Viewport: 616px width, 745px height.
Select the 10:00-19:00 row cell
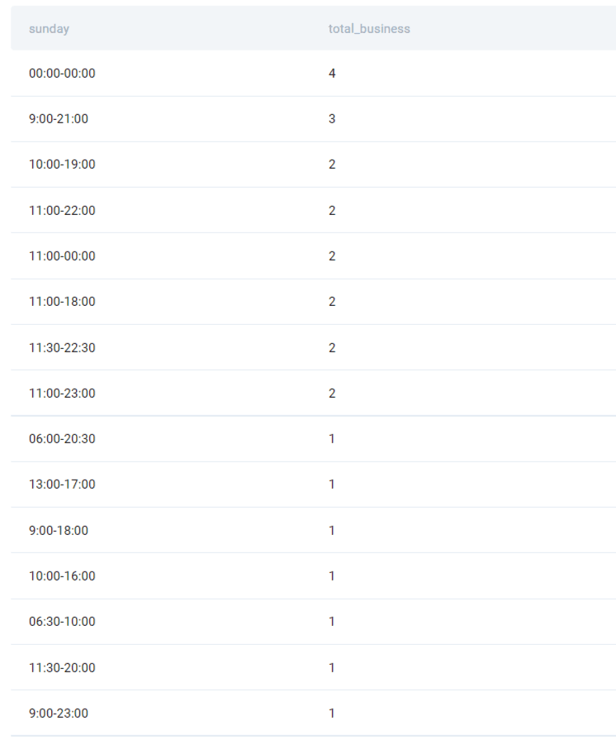62,165
